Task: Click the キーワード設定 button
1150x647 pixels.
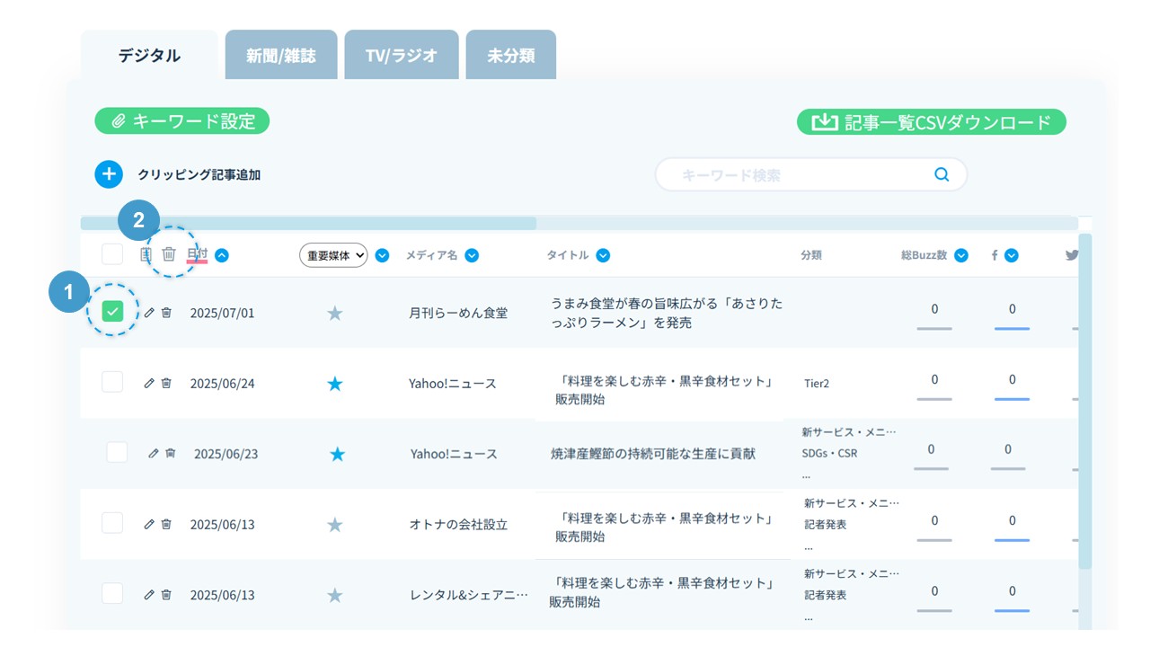Action: [x=182, y=121]
